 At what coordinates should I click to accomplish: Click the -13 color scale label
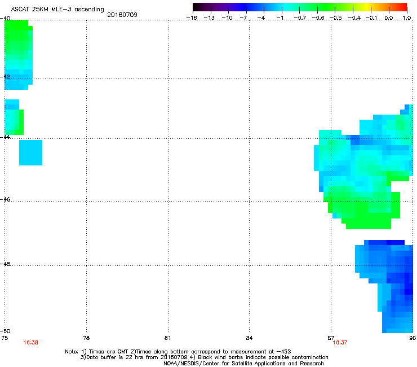(x=209, y=18)
